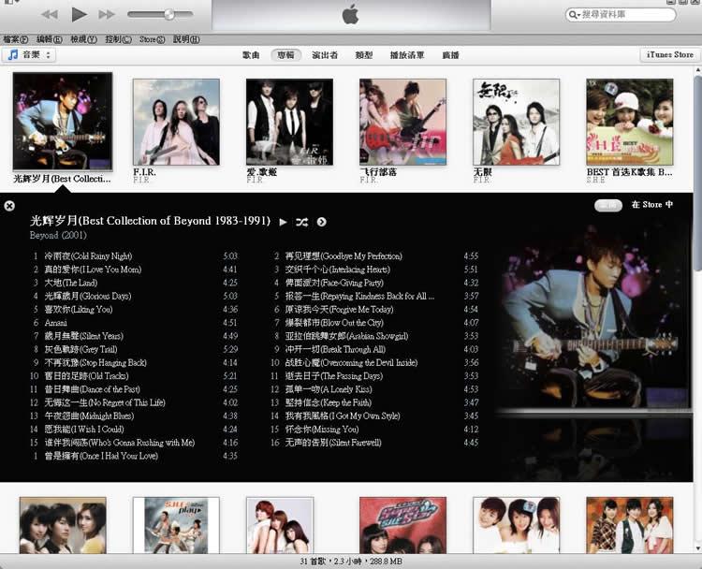Click the vertical scrollbar thumb
This screenshot has width=702, height=569.
pos(697,172)
